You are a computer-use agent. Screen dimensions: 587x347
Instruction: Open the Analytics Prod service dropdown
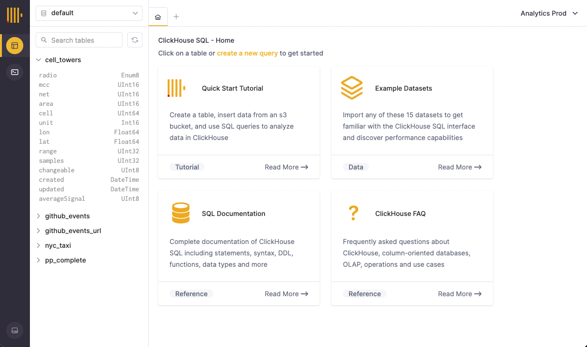tap(549, 13)
